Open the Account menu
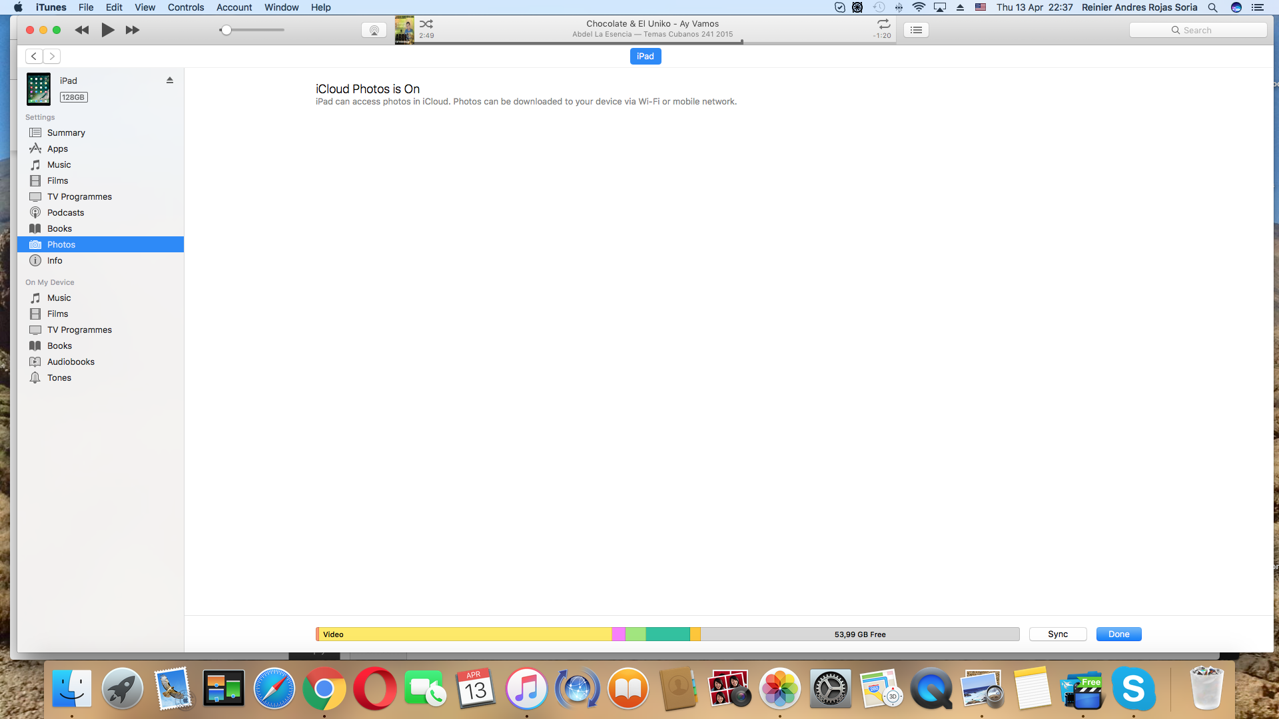 (x=234, y=7)
